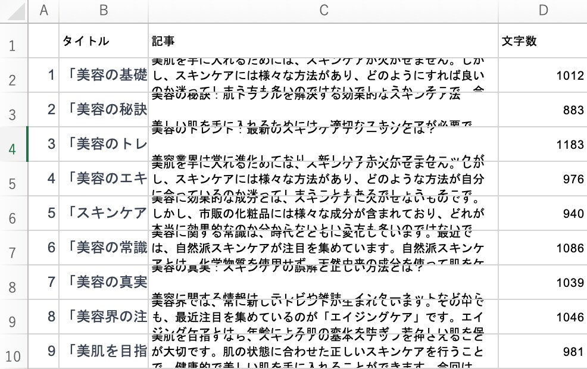Select column C header
This screenshot has width=587, height=369.
click(323, 11)
